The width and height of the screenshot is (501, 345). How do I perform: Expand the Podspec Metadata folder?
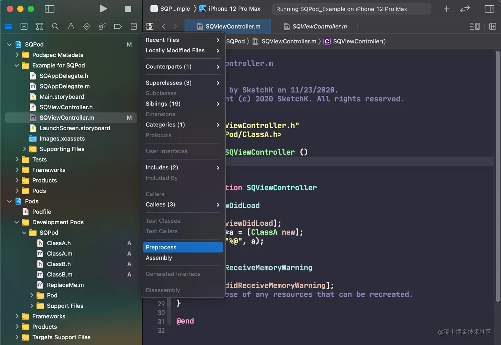(17, 55)
